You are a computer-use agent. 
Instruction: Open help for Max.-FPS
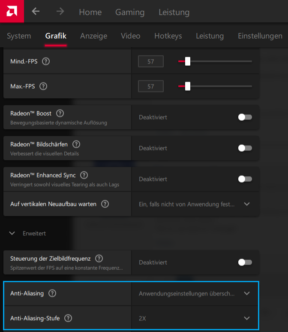[43, 86]
